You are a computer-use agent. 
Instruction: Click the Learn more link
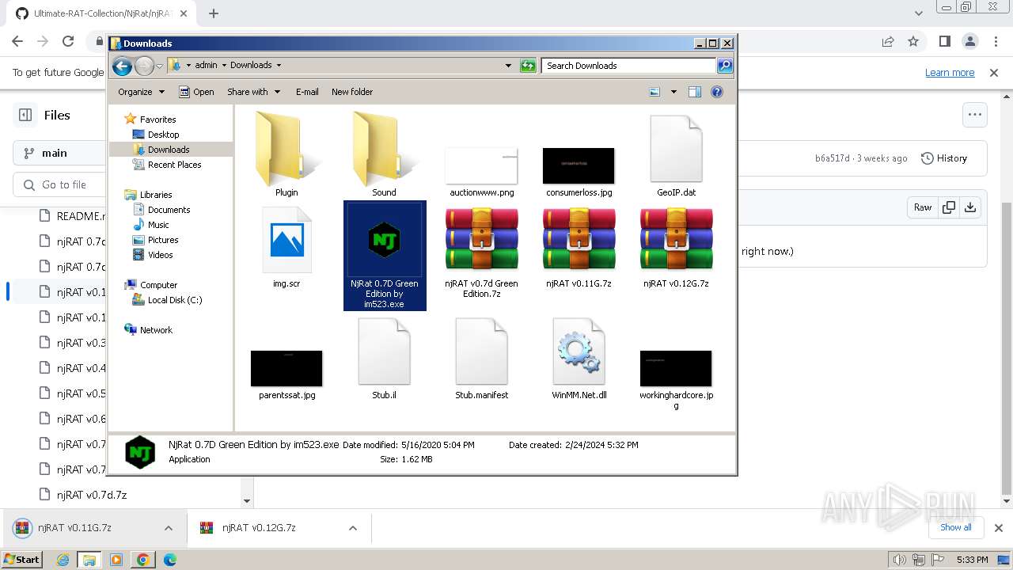point(950,73)
